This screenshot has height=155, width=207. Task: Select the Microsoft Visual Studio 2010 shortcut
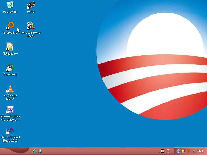click(x=10, y=134)
